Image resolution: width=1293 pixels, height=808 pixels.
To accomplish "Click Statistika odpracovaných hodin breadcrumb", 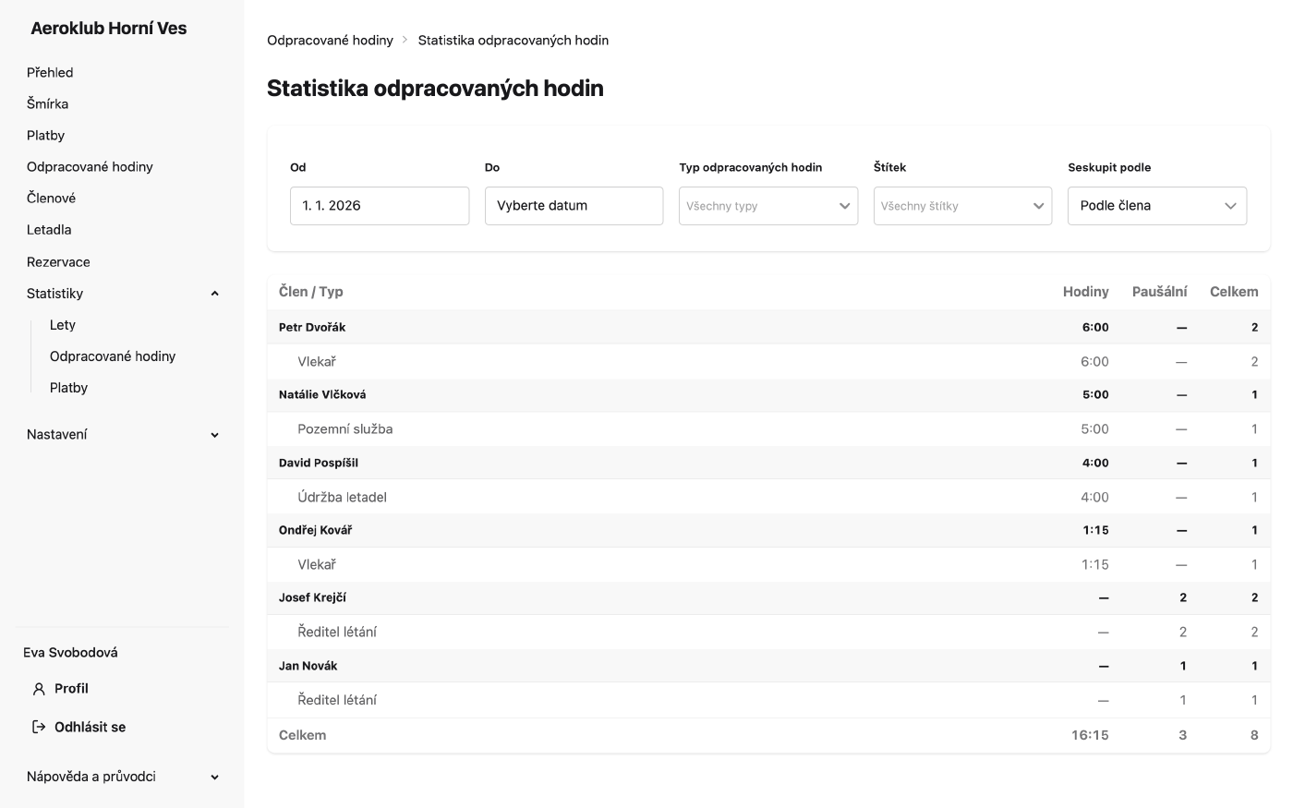I will click(x=514, y=40).
